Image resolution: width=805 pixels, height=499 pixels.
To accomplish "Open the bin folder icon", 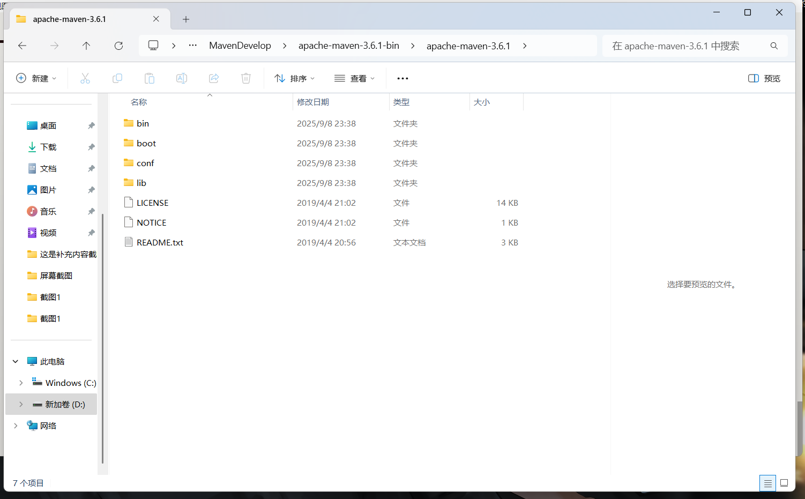I will (129, 123).
